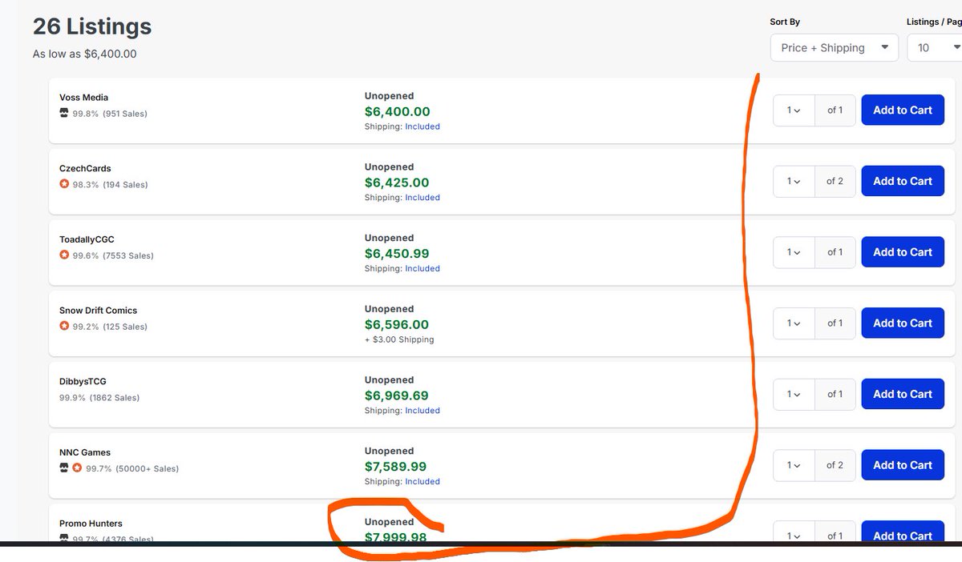Open the Listings per page dropdown
962x562 pixels.
pyautogui.click(x=935, y=48)
